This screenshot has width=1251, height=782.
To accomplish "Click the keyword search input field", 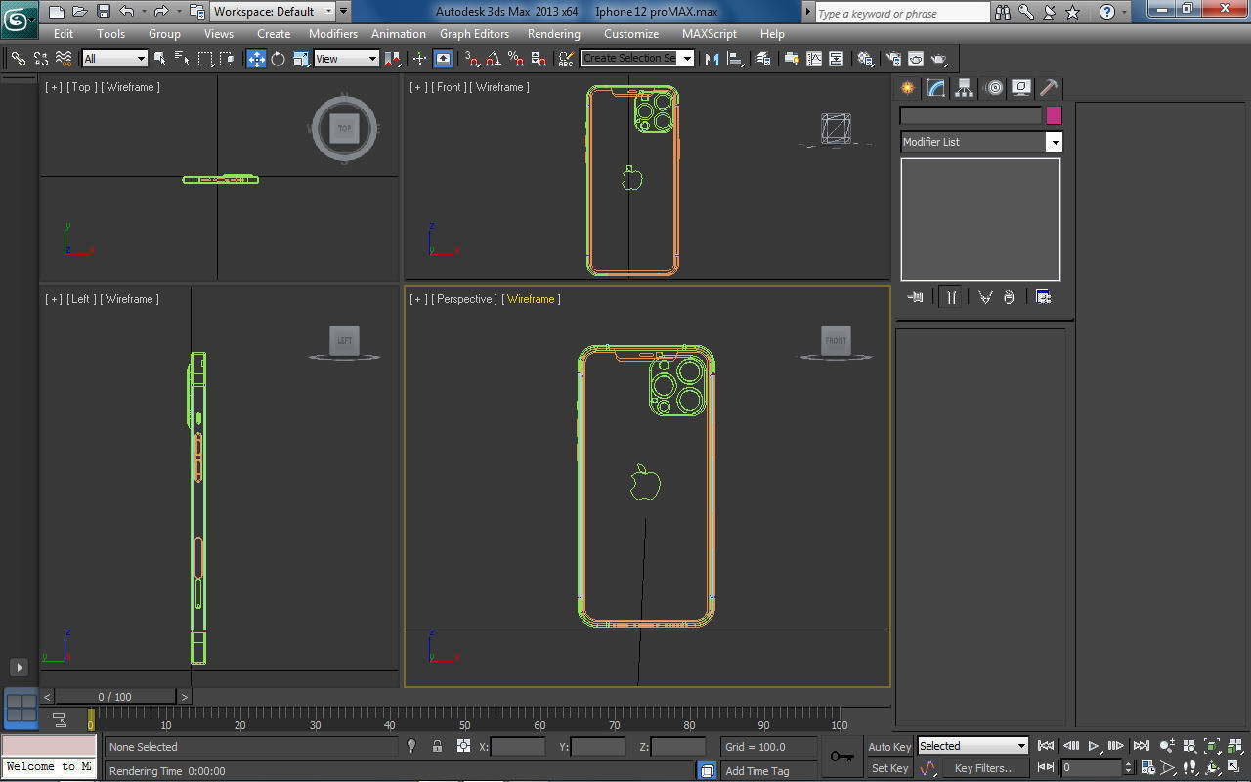I will (x=902, y=13).
